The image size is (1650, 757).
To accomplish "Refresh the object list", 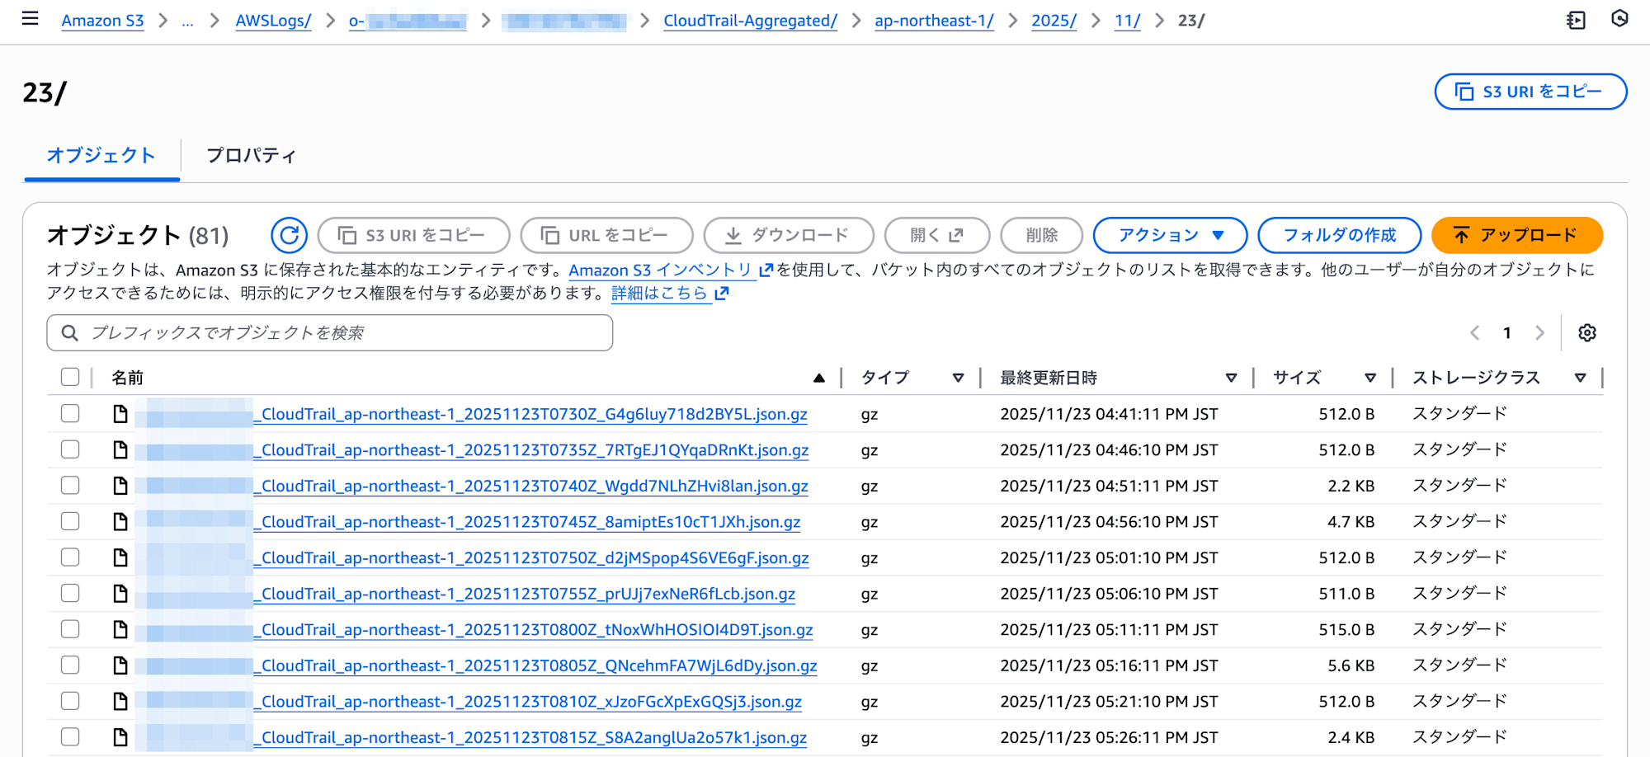I will tap(289, 235).
